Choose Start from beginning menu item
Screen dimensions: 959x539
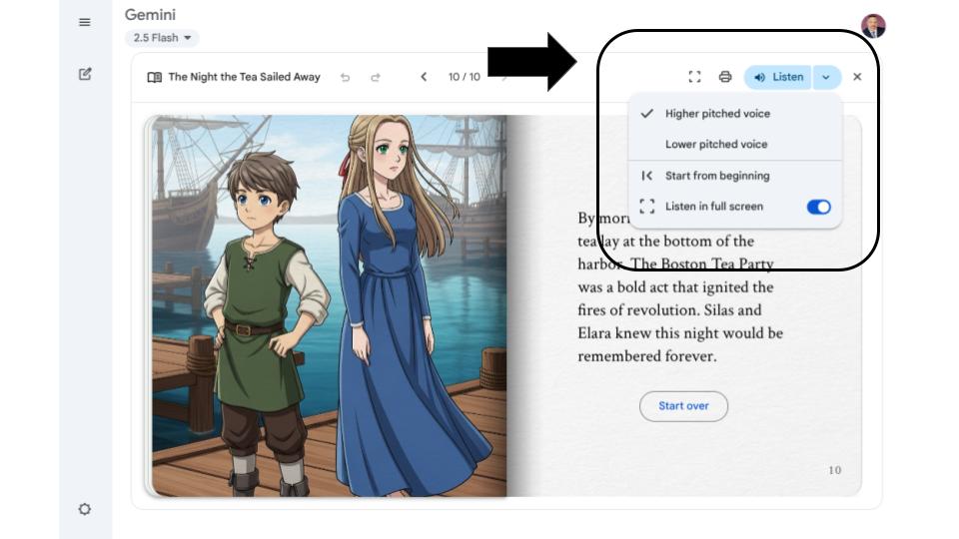[716, 176]
